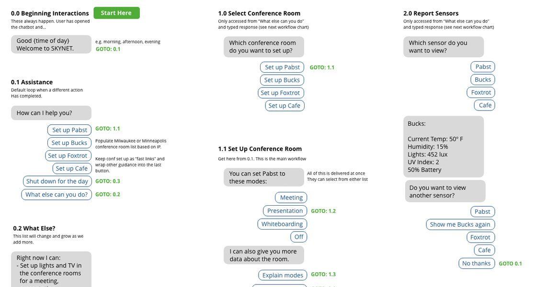The height and width of the screenshot is (287, 546).
Task: Choose Foxtrot under Do you want to view another sensor
Action: pyautogui.click(x=480, y=237)
